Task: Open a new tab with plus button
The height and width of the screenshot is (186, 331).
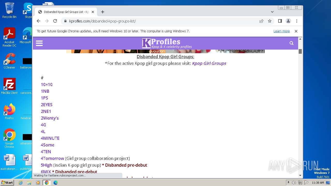Action: click(103, 12)
